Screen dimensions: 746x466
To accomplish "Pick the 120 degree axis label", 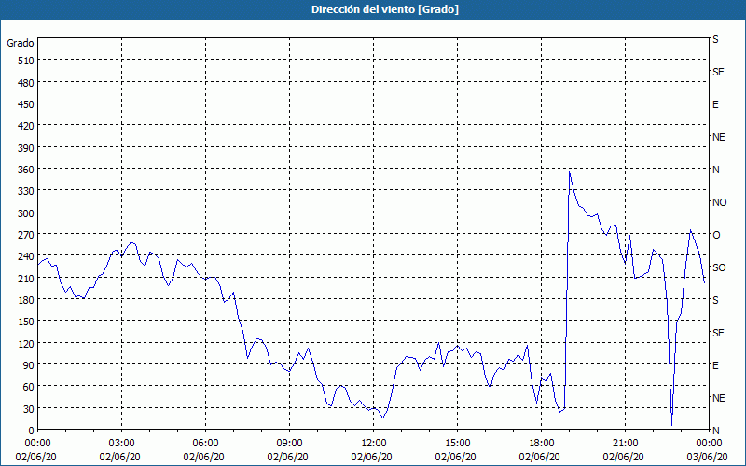I will pyautogui.click(x=26, y=344).
